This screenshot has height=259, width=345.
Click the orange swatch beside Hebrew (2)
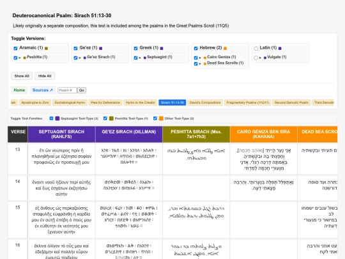[x=225, y=48]
